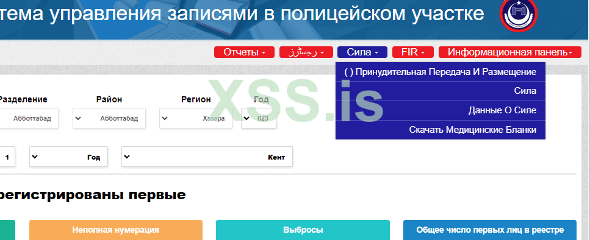Collapse the Сила menu button
The image size is (590, 240).
click(362, 52)
